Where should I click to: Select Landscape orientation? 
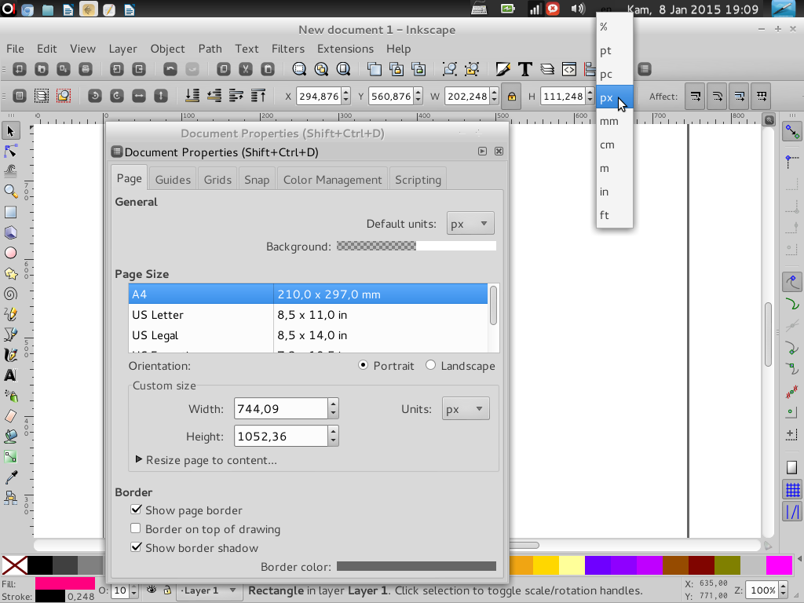[430, 365]
